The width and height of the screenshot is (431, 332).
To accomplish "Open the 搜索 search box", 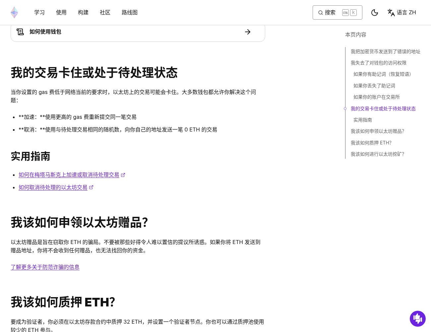I will [338, 13].
